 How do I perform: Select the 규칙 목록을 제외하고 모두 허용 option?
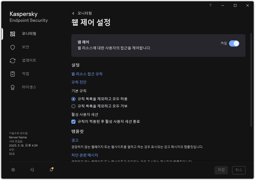(x=74, y=98)
